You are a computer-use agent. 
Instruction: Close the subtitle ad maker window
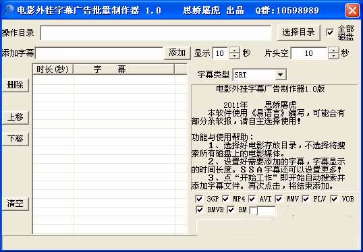(x=352, y=10)
